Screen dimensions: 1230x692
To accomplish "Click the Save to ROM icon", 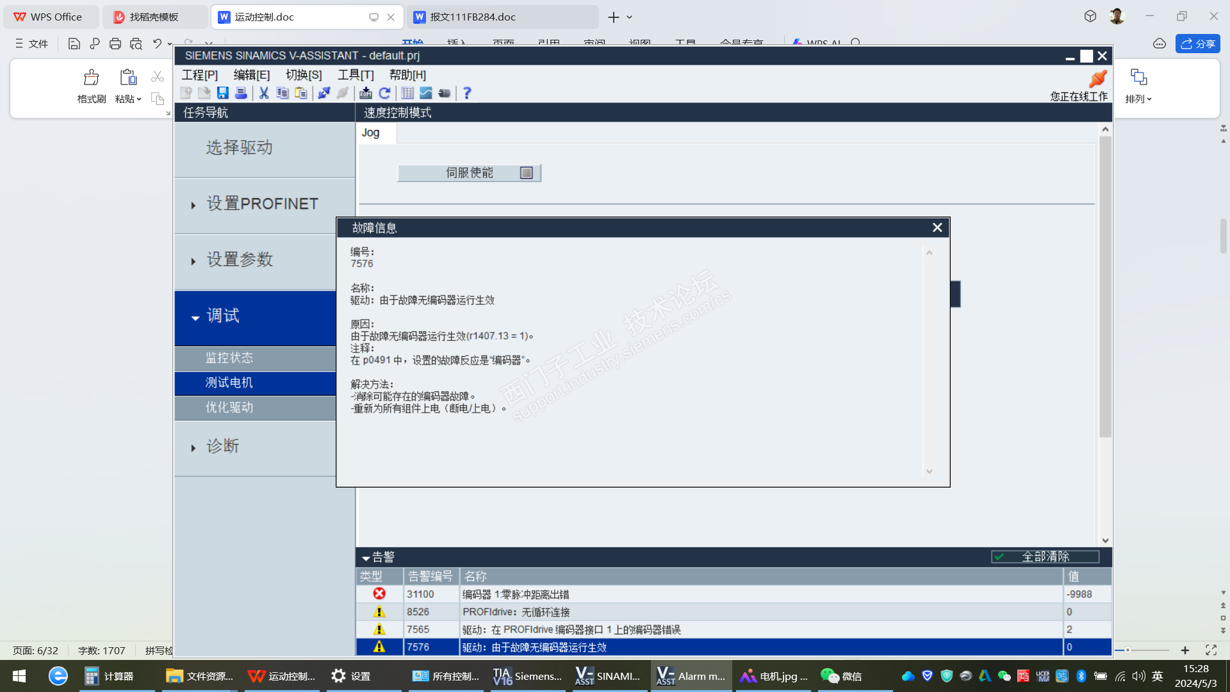I will [x=366, y=94].
